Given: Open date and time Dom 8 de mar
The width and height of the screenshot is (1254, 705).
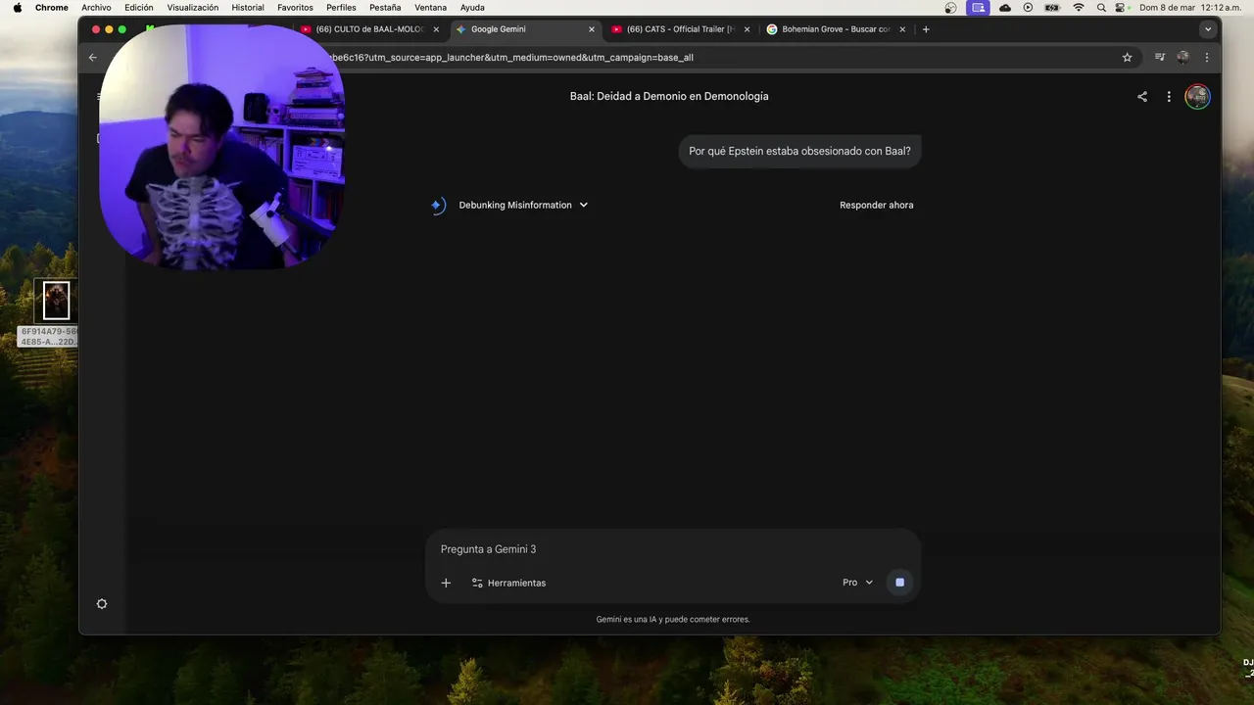Looking at the screenshot, I should click(x=1190, y=7).
